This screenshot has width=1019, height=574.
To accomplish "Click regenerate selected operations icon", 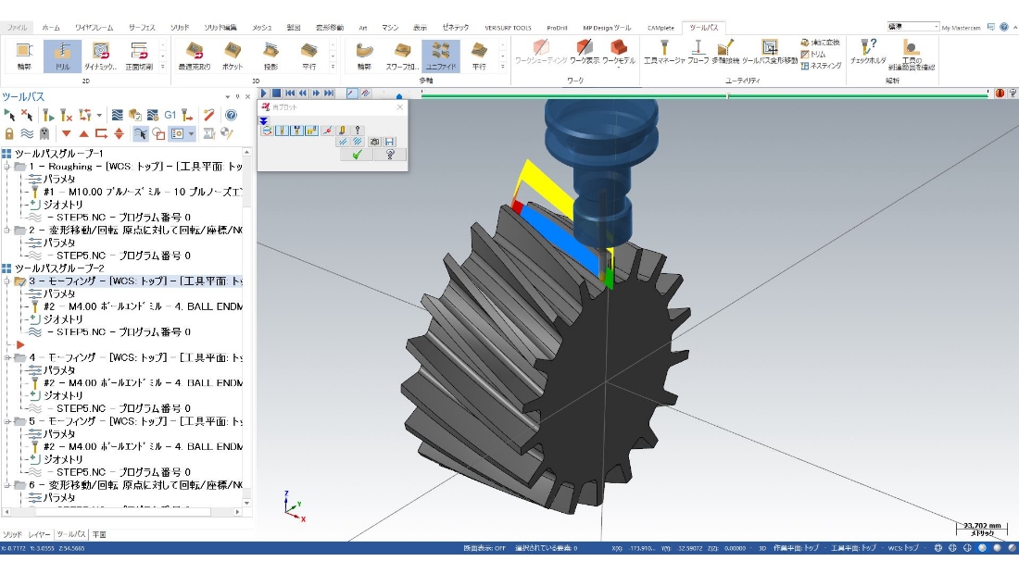I will [49, 115].
